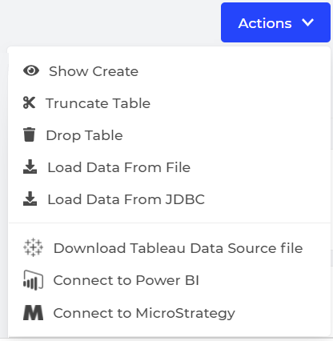
Task: Click the MicroStrategy M logo icon
Action: [x=33, y=313]
